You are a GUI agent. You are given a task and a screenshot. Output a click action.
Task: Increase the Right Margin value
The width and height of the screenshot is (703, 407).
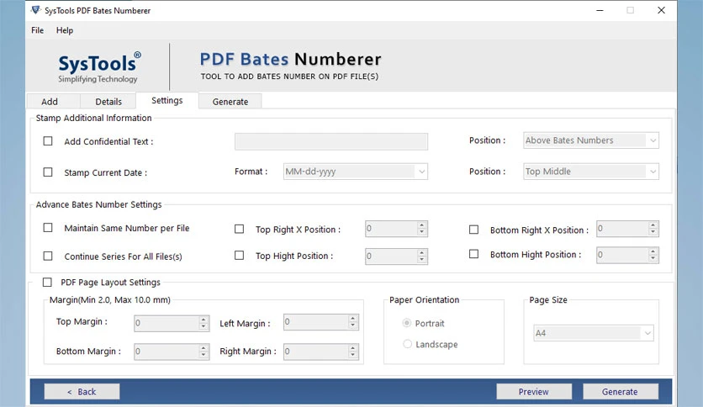(353, 348)
